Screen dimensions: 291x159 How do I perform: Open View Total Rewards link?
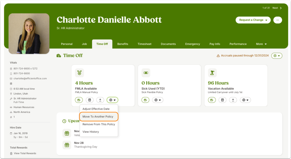[x=25, y=154]
